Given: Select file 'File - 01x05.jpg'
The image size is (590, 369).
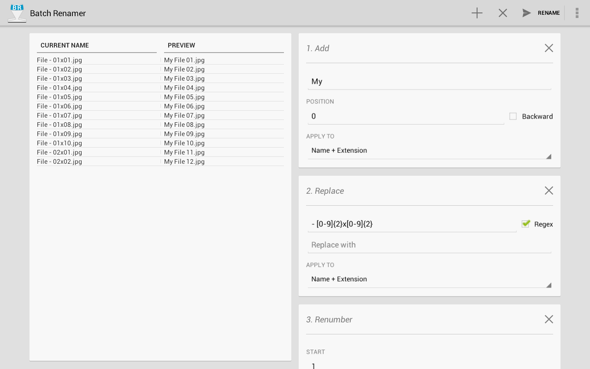Looking at the screenshot, I should coord(59,97).
